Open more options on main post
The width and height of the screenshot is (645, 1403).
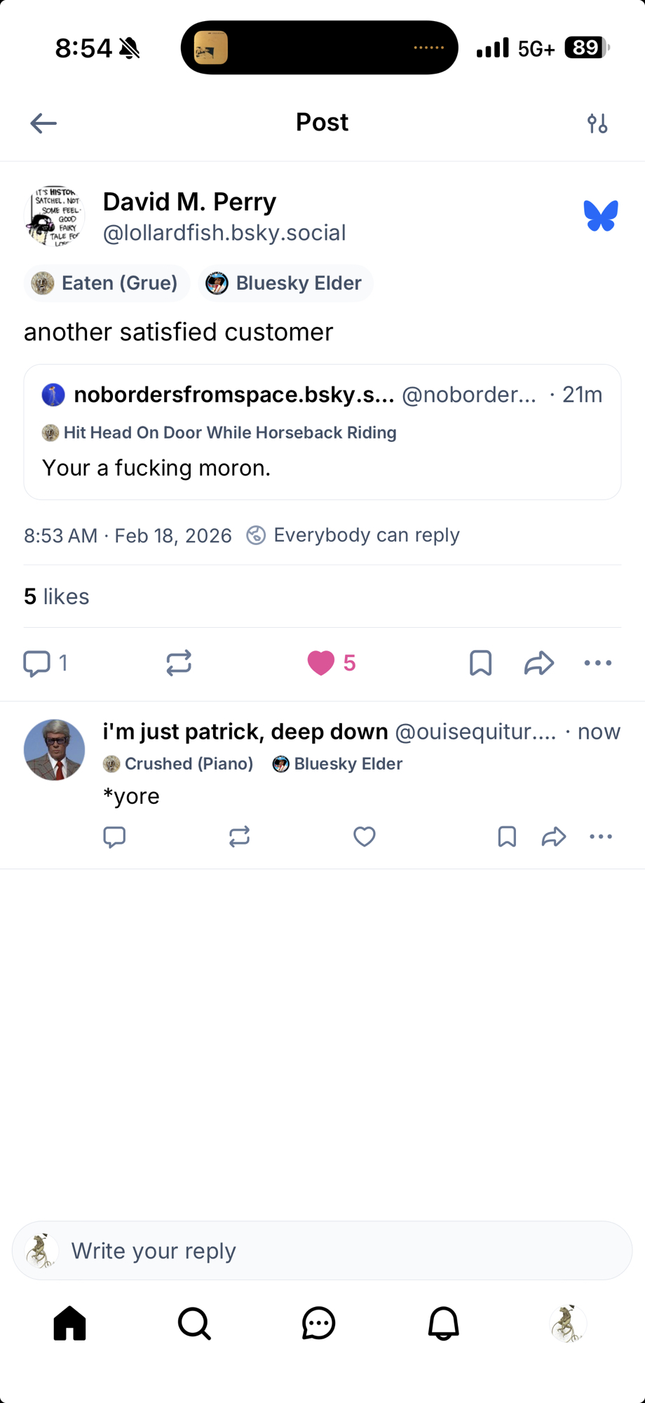point(598,663)
